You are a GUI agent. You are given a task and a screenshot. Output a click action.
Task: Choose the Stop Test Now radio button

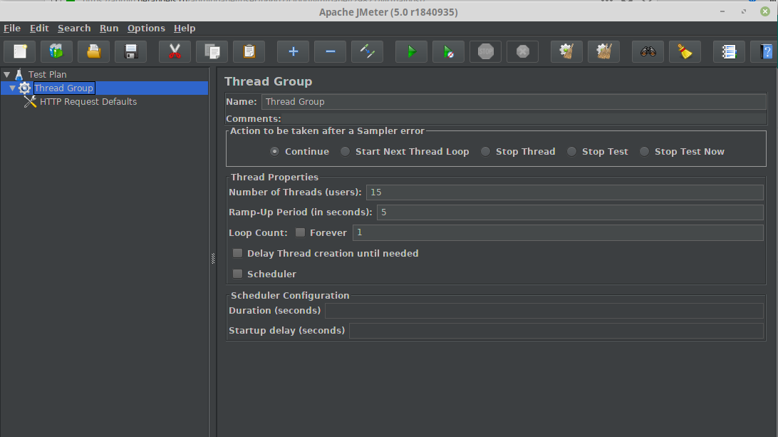click(644, 151)
